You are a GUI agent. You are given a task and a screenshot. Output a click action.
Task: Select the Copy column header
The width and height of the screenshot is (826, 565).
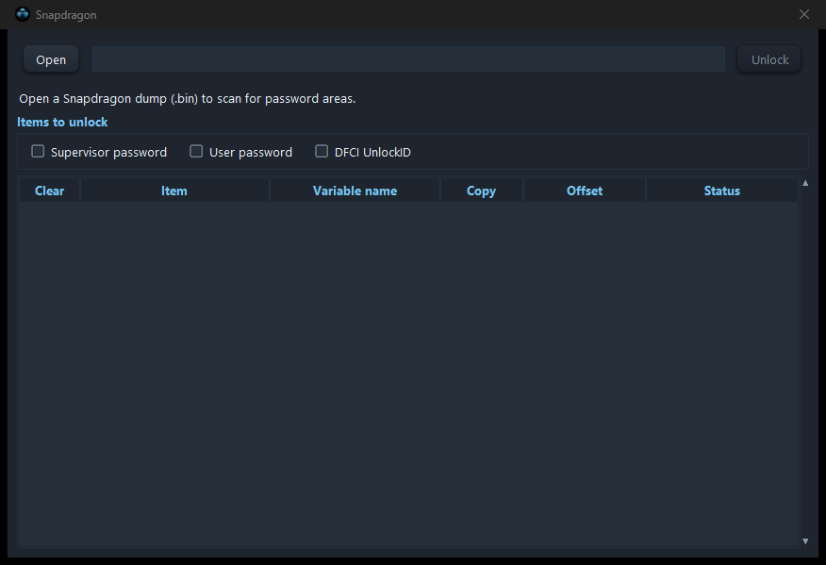(x=482, y=191)
